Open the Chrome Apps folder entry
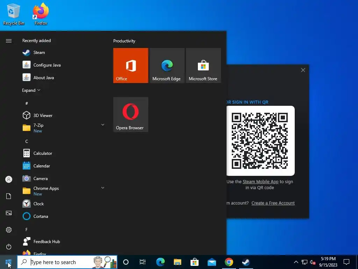This screenshot has width=358, height=269. tap(64, 191)
